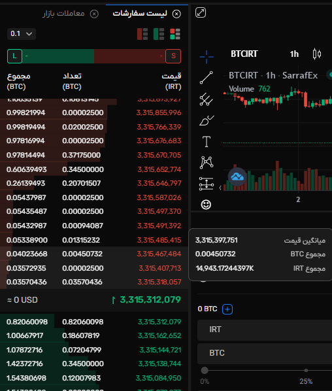Select sell price 3,315,587,026
Screen dimensions: 332x391
(x=159, y=197)
